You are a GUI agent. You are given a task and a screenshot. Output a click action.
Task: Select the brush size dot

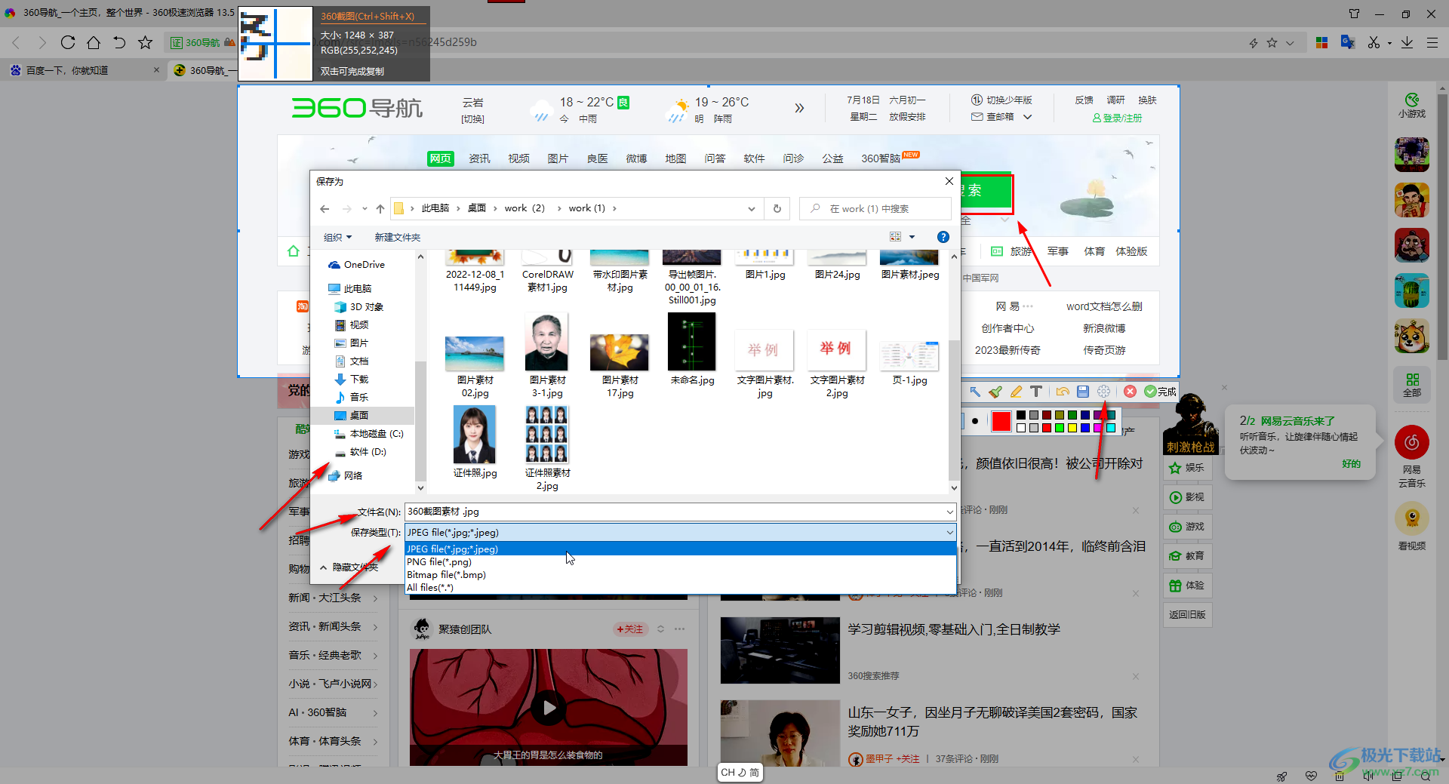pos(975,421)
